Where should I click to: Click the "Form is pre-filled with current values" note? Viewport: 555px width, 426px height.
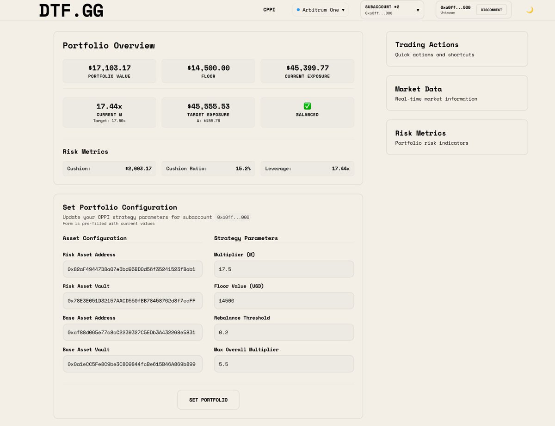[x=109, y=224]
